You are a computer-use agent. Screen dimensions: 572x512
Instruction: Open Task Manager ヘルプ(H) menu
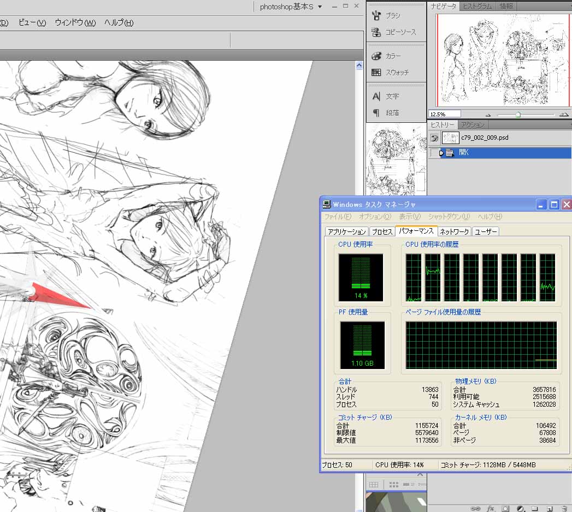[490, 217]
